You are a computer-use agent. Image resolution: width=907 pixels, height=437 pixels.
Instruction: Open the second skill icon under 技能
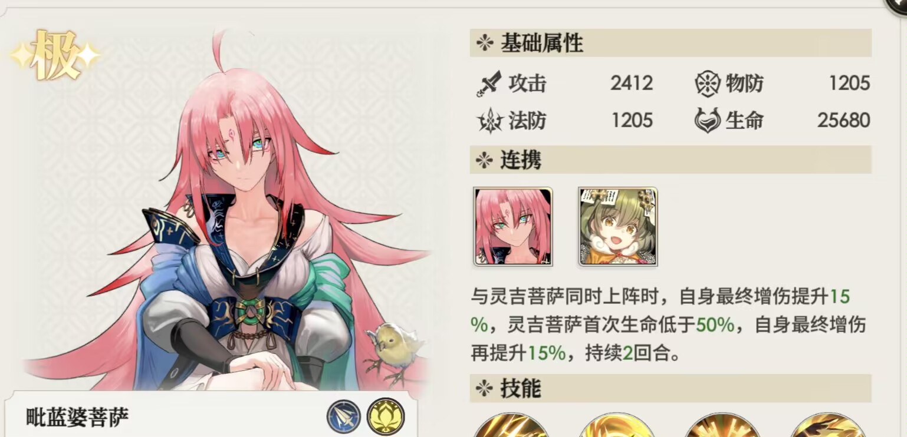coord(616,425)
